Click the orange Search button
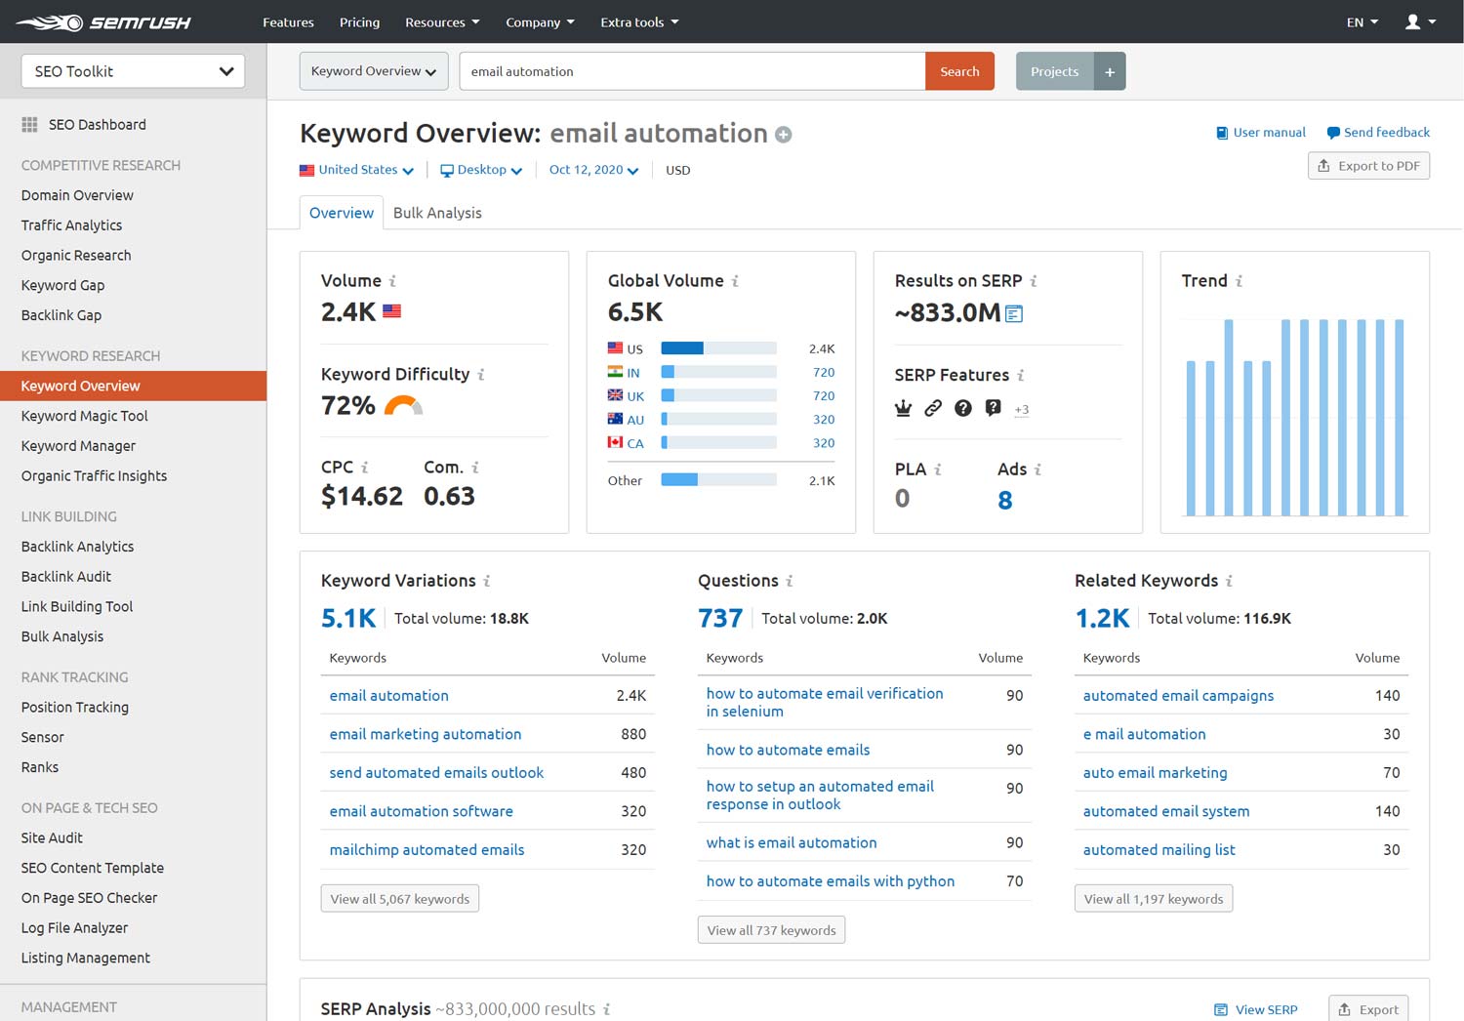The height and width of the screenshot is (1021, 1464). tap(959, 71)
